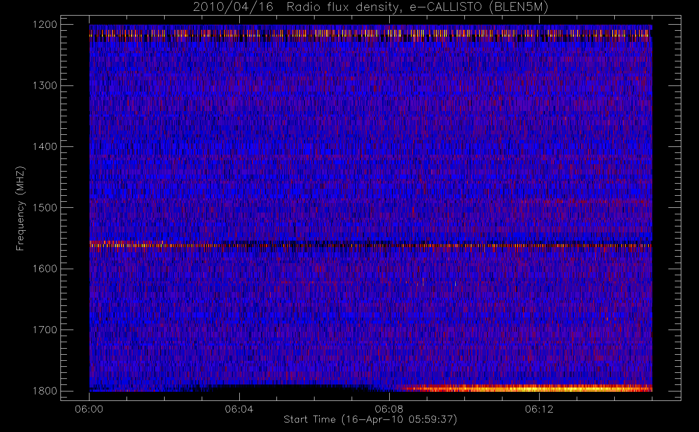
Task: Select the 1700 frequency axis label
Action: click(45, 330)
